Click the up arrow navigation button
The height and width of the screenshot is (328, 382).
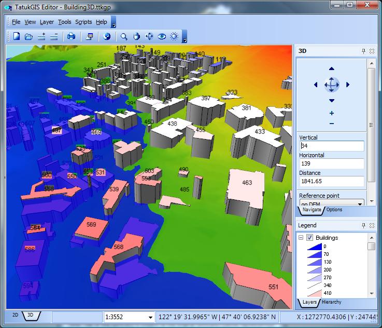point(332,69)
